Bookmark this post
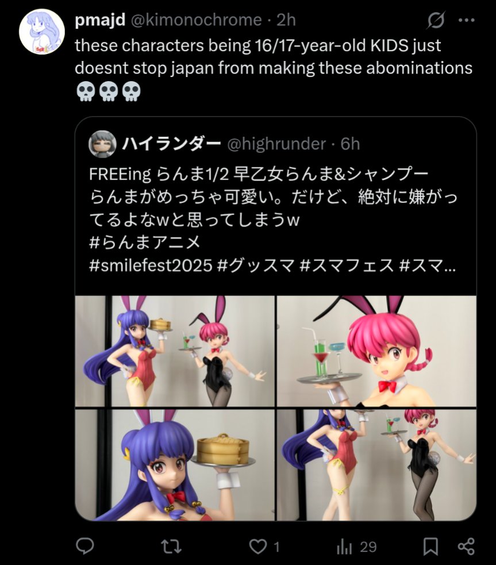The image size is (496, 565). point(430,547)
